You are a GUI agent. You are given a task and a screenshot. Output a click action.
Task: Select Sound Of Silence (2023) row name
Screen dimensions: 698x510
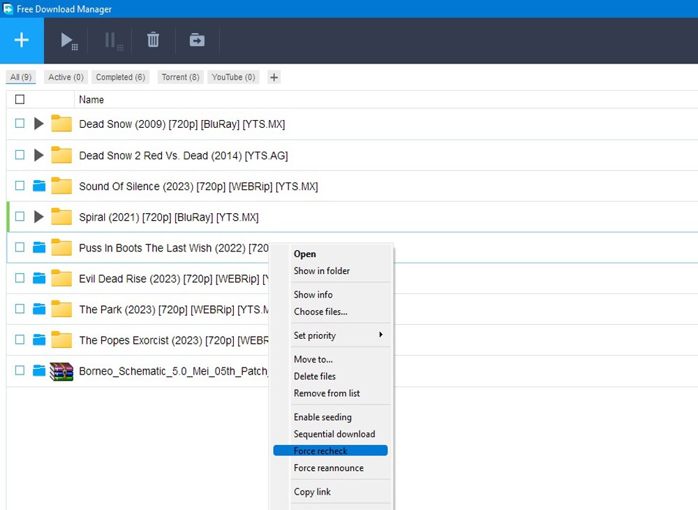coord(198,186)
